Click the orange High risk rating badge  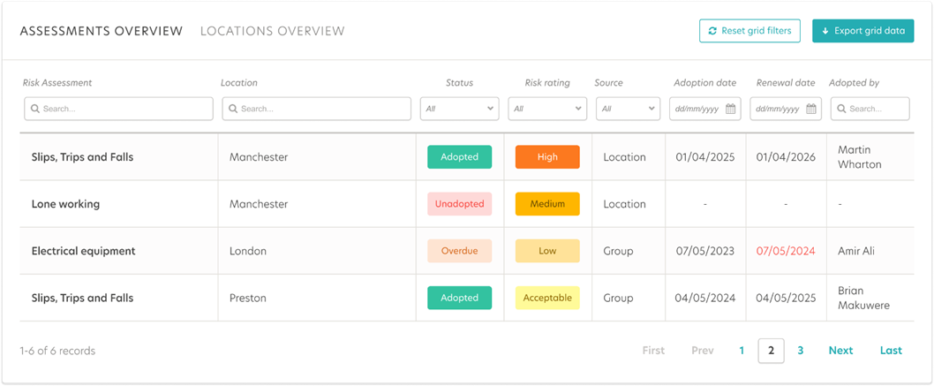tap(547, 157)
